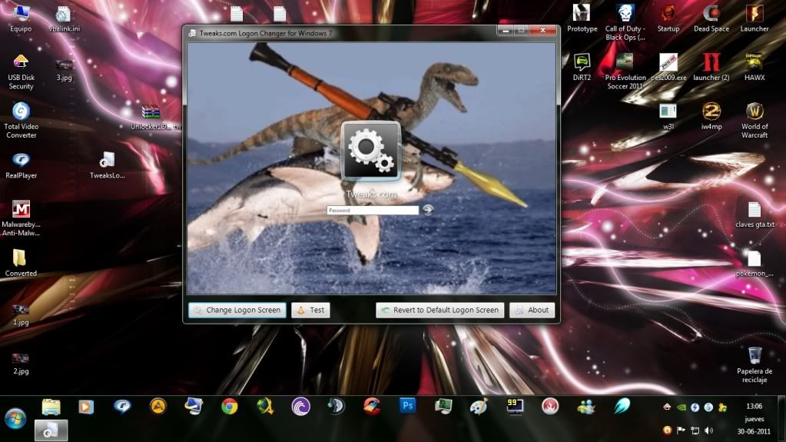786x442 pixels.
Task: Select the TweaksLo... desktop icon
Action: click(x=108, y=165)
